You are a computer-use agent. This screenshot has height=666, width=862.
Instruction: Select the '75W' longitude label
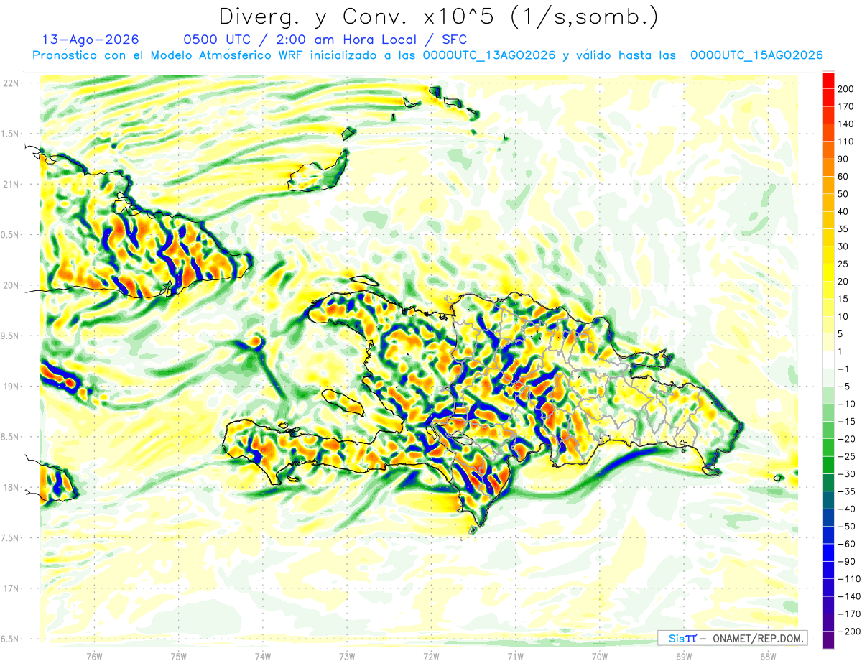pyautogui.click(x=179, y=657)
